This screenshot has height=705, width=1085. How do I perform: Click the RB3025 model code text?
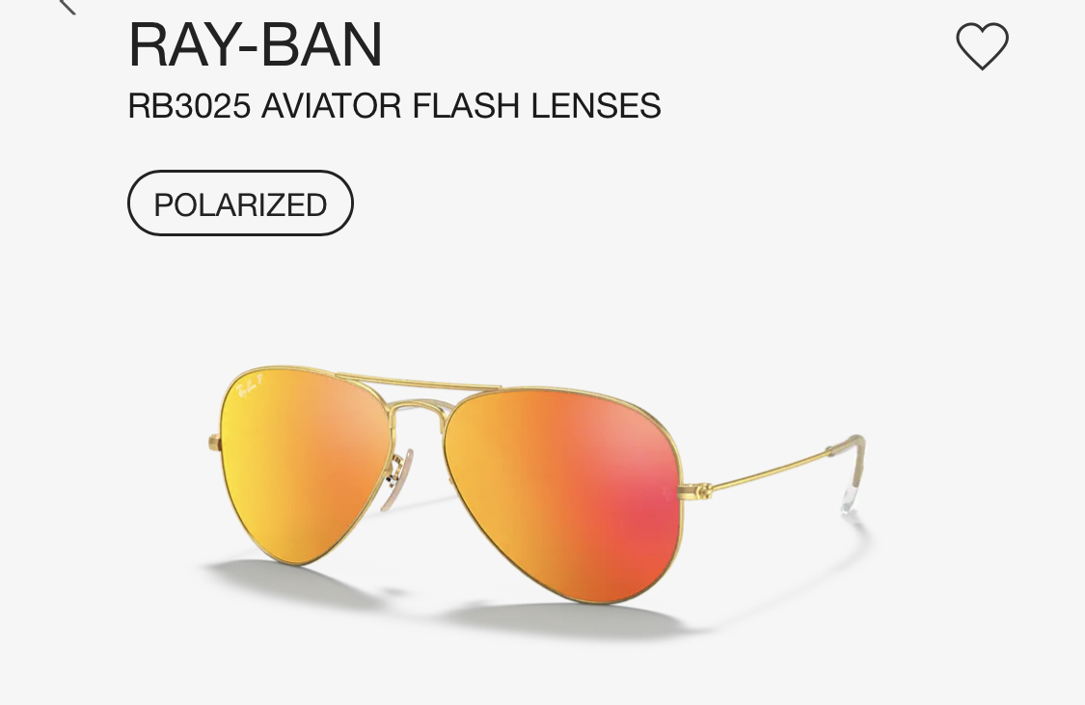click(x=189, y=106)
